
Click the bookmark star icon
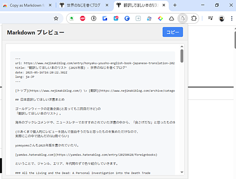[x=56, y=19]
